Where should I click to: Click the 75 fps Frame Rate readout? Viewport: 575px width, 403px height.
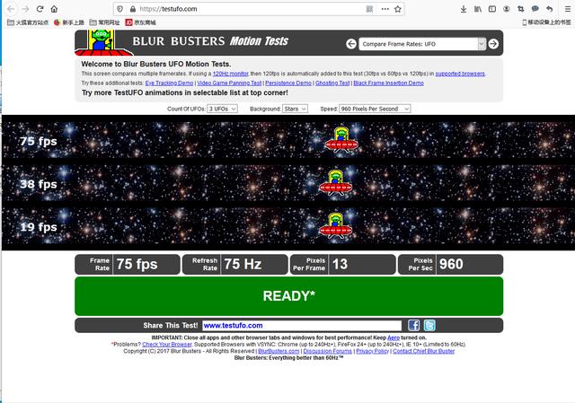tap(128, 264)
